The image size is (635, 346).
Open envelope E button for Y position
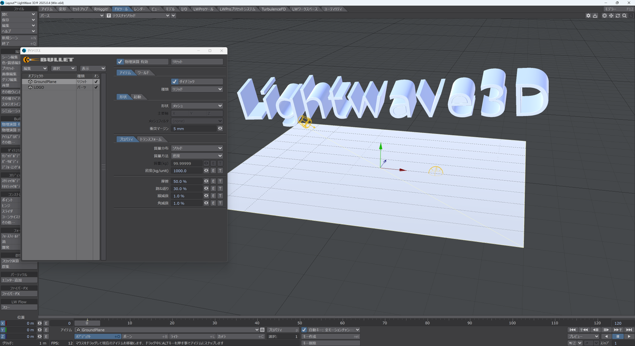click(x=46, y=330)
